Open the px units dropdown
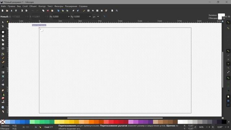This screenshot has height=130, width=231. [96, 17]
